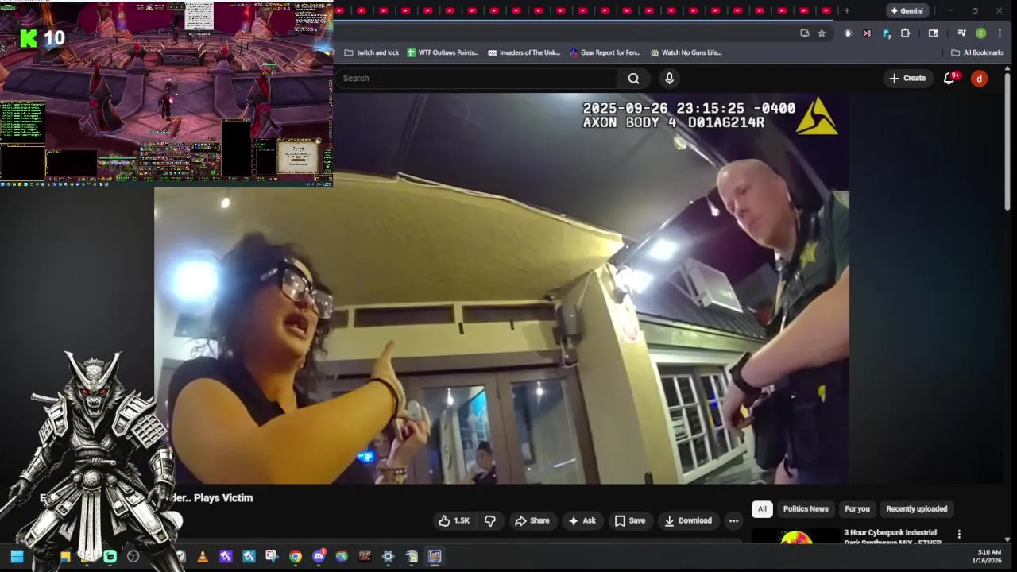
Task: Open Gemini in Chrome
Action: pos(907,10)
